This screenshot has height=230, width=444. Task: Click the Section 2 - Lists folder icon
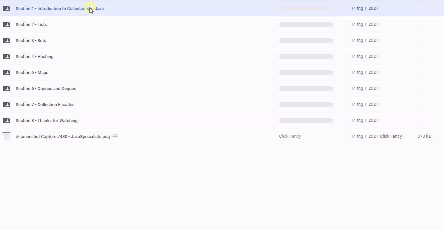[x=6, y=24]
